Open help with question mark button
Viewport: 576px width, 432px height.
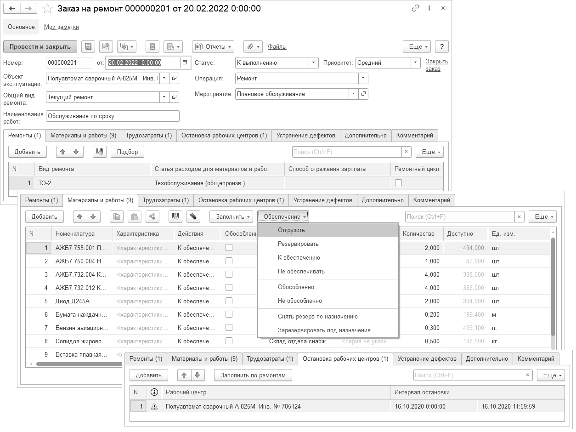pyautogui.click(x=441, y=46)
